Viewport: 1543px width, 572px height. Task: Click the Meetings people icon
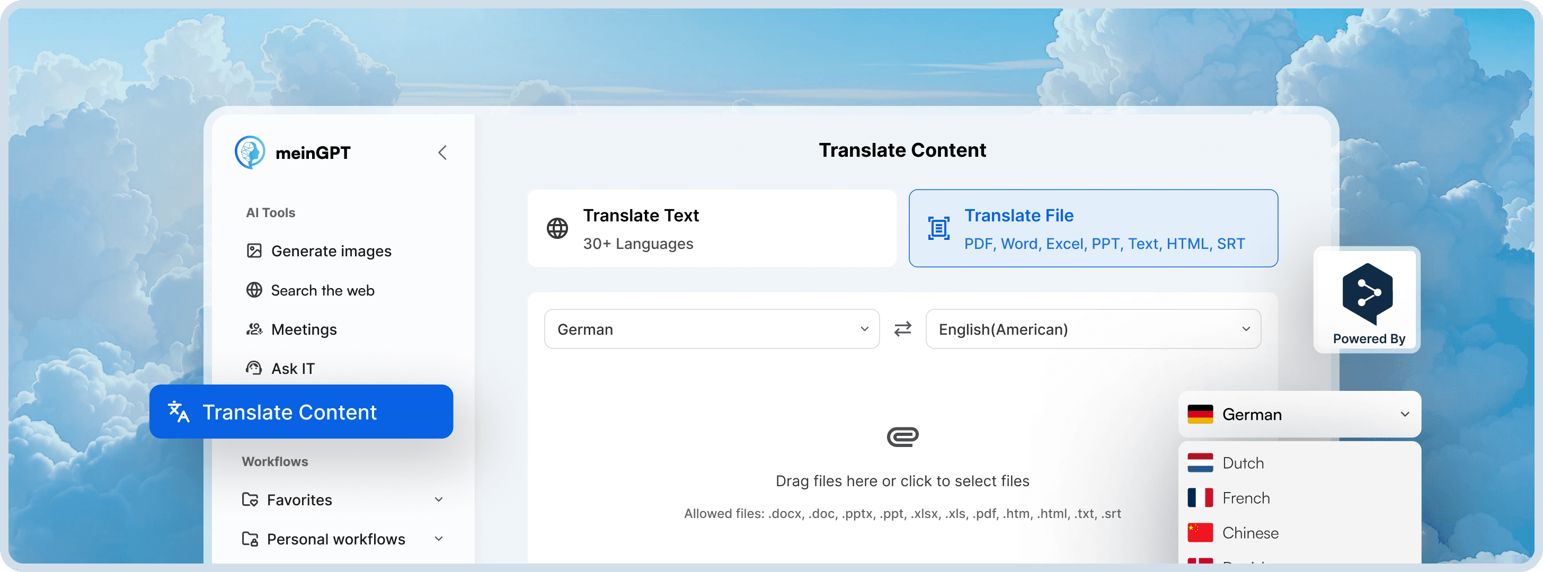pos(254,329)
